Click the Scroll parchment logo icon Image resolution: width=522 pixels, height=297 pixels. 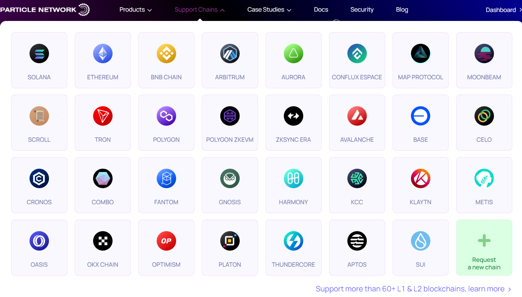(39, 116)
